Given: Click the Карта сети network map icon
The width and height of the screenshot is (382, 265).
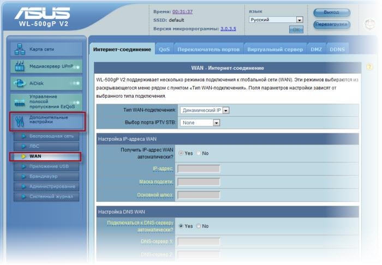Looking at the screenshot, I should click(x=20, y=49).
